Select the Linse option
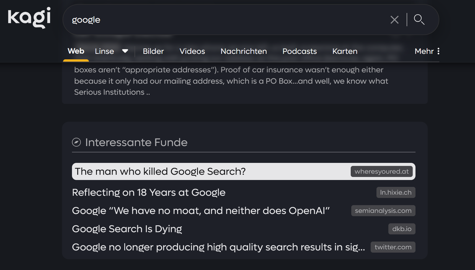This screenshot has width=475, height=270. [x=104, y=51]
